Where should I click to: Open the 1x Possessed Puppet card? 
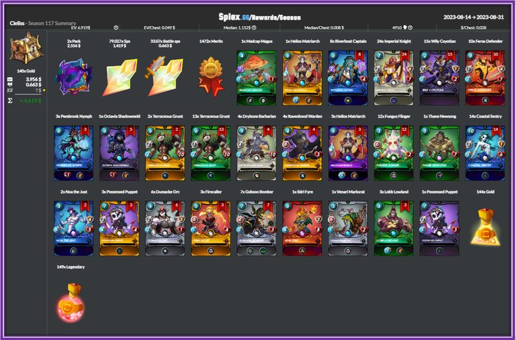point(439,228)
